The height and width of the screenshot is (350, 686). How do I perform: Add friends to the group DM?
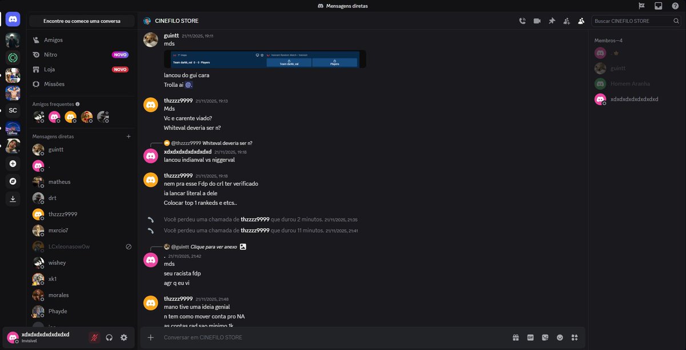click(x=567, y=21)
